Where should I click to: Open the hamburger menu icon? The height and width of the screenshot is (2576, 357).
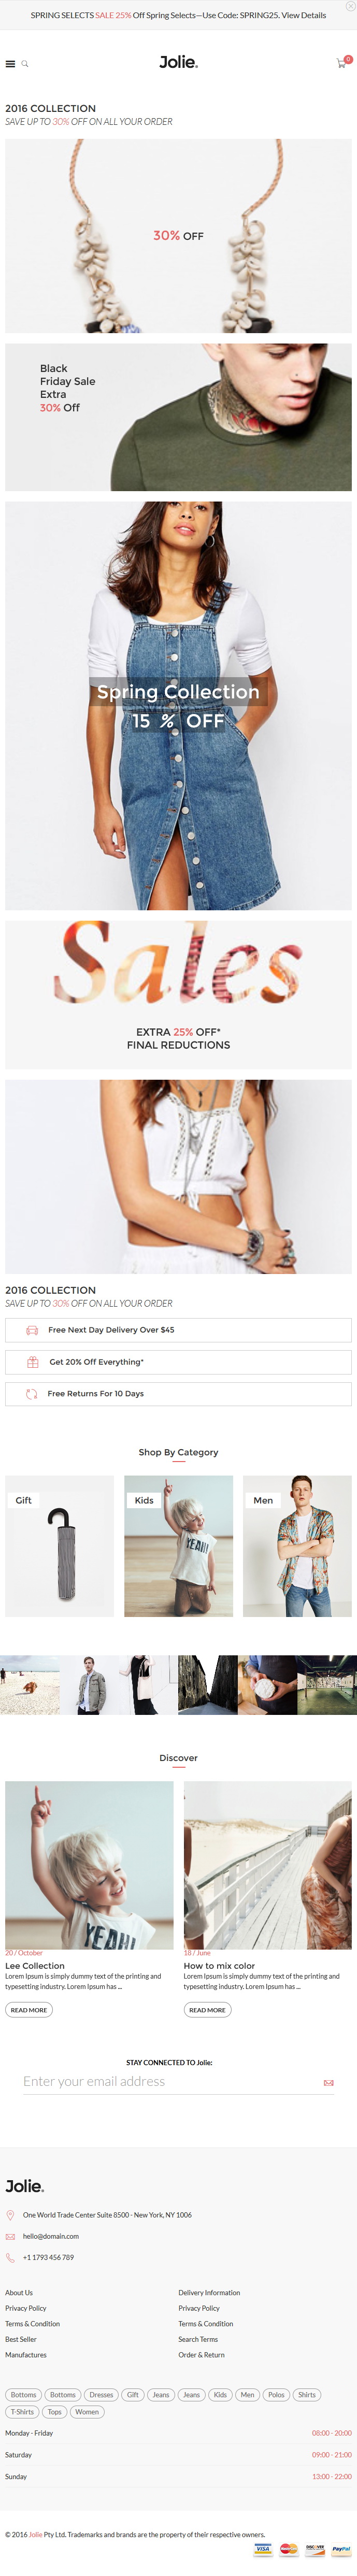point(10,64)
